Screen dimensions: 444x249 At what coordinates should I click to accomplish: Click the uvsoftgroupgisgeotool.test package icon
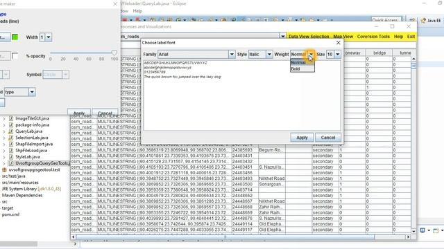click(x=4, y=169)
